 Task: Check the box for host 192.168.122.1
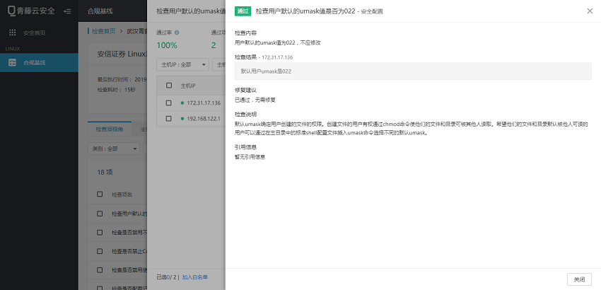(169, 119)
